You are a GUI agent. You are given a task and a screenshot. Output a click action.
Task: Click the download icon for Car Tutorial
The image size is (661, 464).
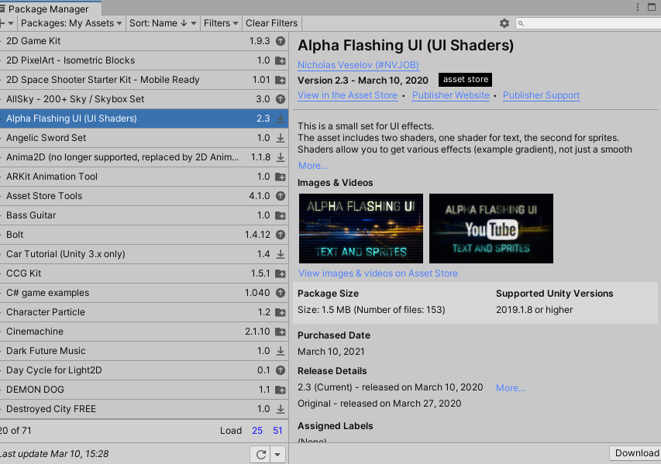281,254
